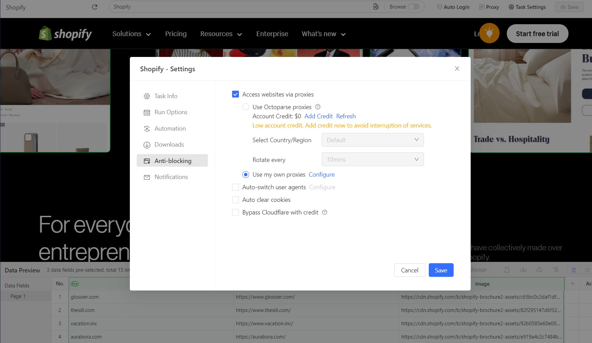Screen dimensions: 592x343
Task: Expand Solutions menu on Shopify page
Action: click(132, 34)
